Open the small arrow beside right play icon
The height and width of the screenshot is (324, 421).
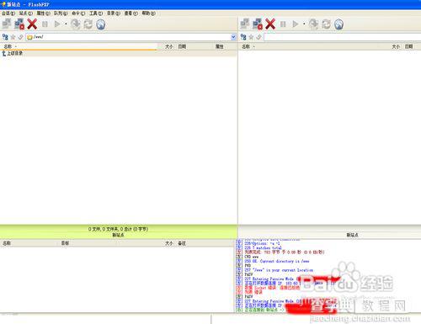tap(304, 24)
